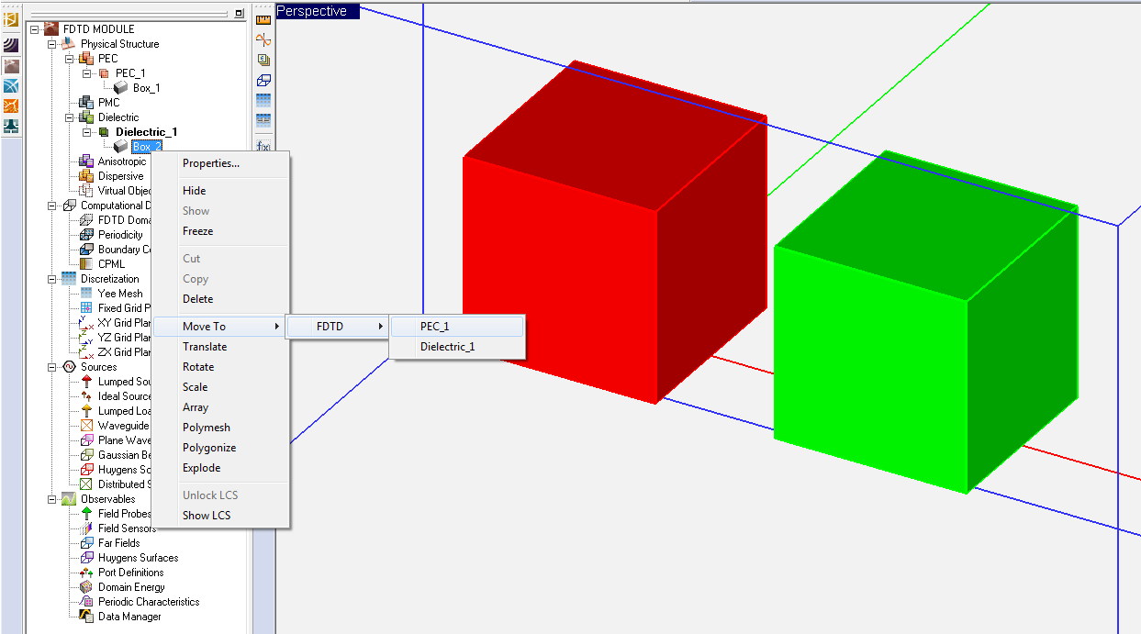
Task: Select the radiating waves module icon in sidebar
Action: pyautogui.click(x=11, y=45)
